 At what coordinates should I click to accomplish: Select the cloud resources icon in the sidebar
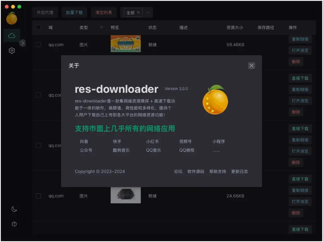(12, 35)
